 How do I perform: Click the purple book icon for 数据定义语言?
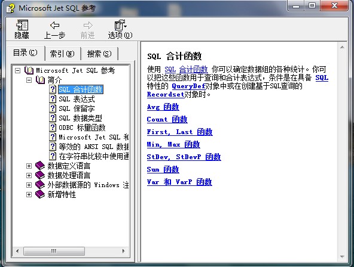(x=40, y=166)
